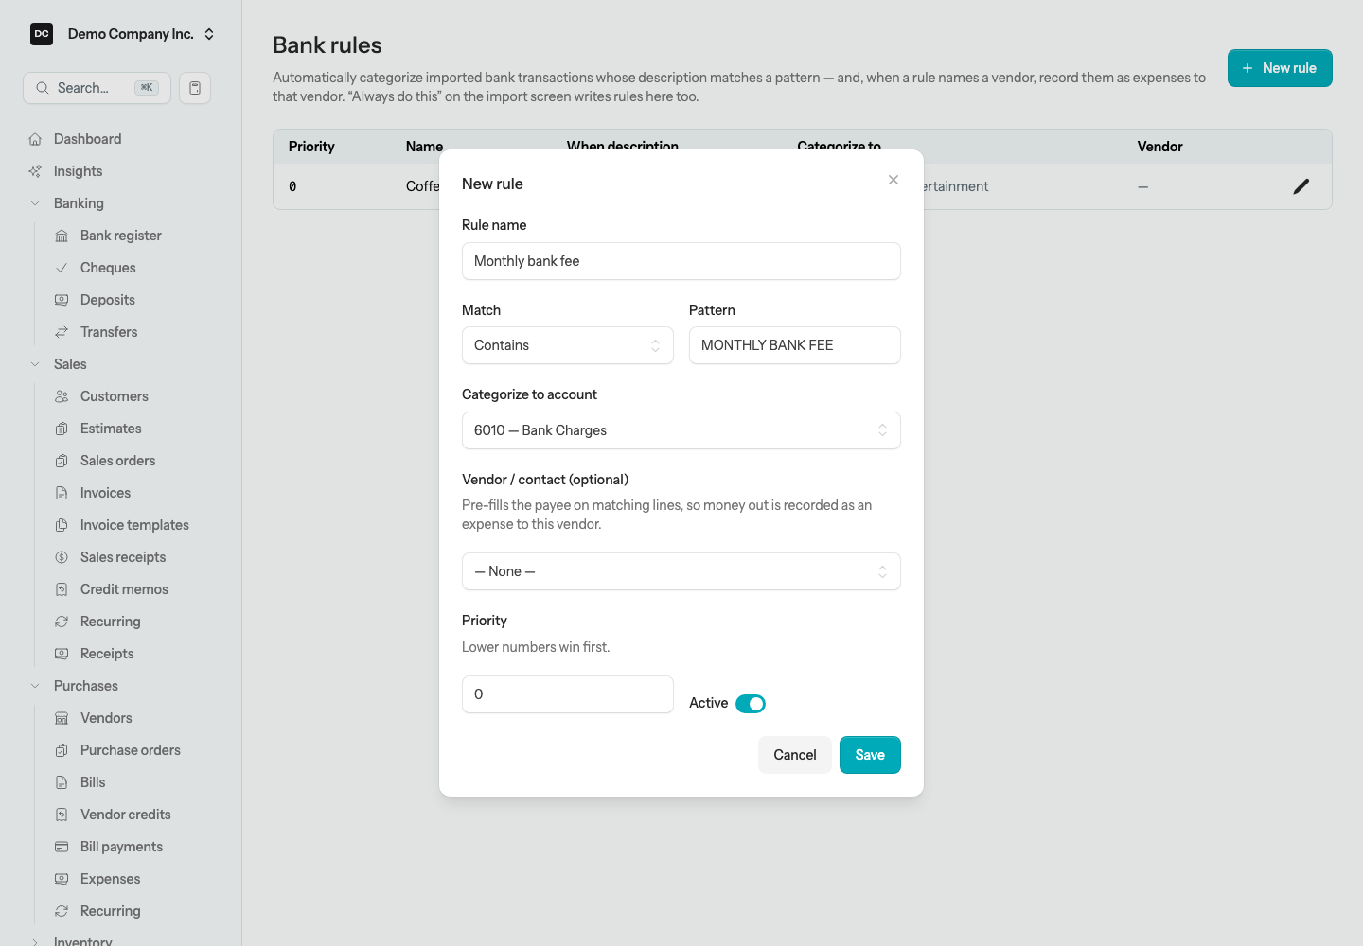The width and height of the screenshot is (1363, 946).
Task: Click the DC company logo
Action: [x=42, y=34]
